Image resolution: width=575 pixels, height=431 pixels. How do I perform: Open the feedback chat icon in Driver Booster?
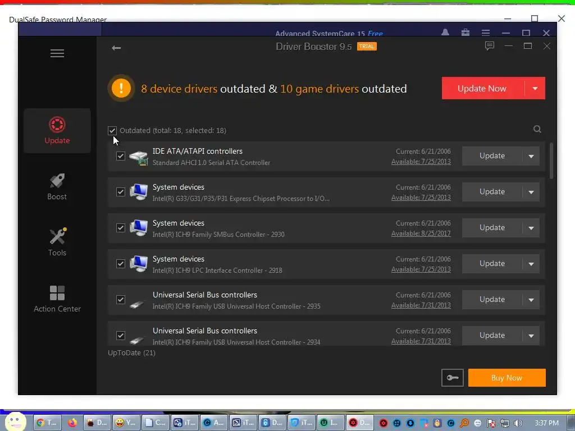click(490, 46)
